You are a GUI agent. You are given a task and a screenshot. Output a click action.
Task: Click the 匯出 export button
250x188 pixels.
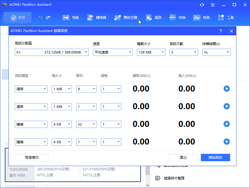click(x=183, y=158)
